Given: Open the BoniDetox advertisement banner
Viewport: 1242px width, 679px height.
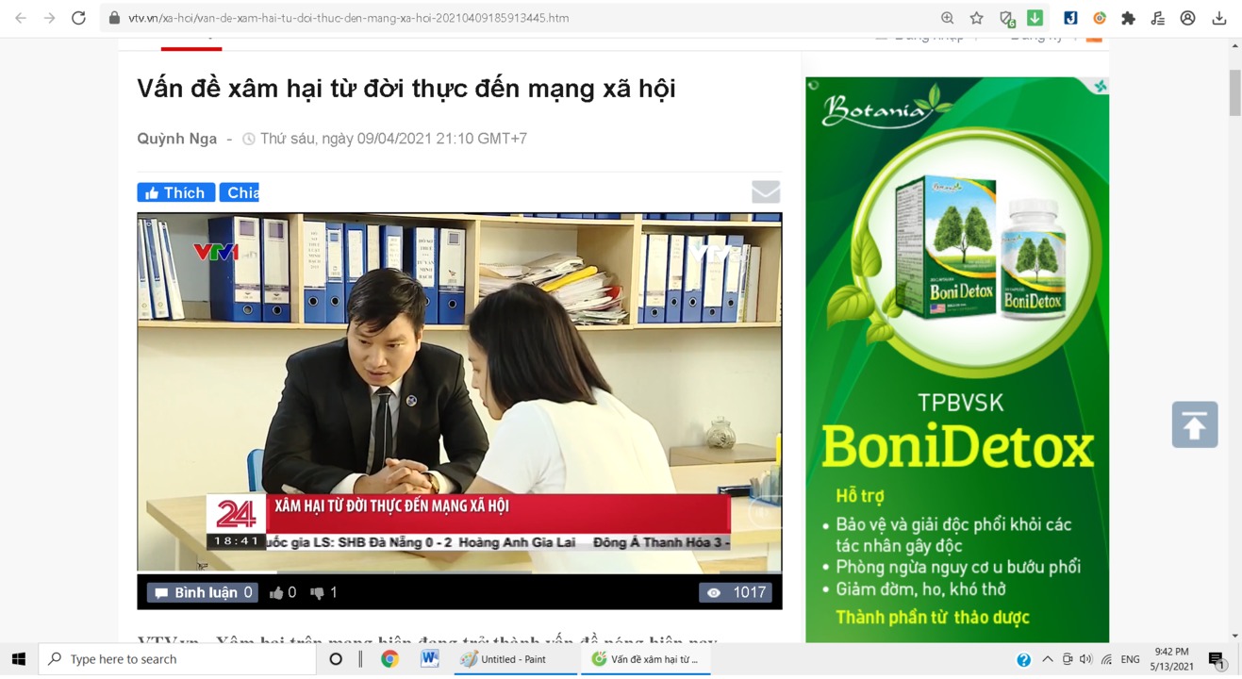Looking at the screenshot, I should click(957, 359).
